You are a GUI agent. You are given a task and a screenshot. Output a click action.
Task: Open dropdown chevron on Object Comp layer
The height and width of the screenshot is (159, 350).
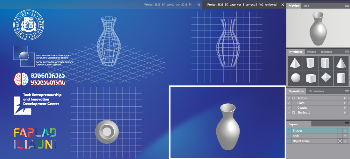(x=345, y=141)
